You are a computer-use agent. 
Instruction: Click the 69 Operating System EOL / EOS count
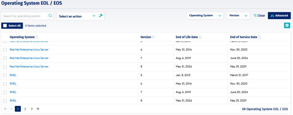(x=265, y=109)
